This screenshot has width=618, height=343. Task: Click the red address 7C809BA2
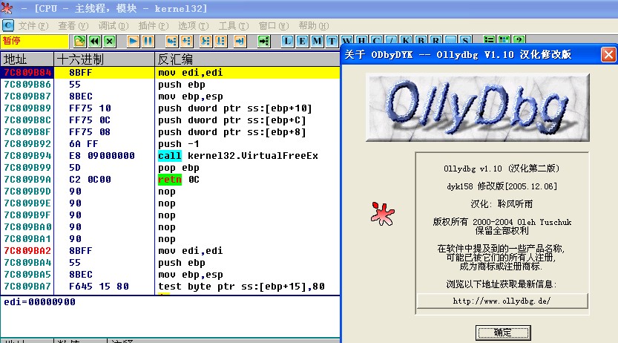pyautogui.click(x=27, y=251)
